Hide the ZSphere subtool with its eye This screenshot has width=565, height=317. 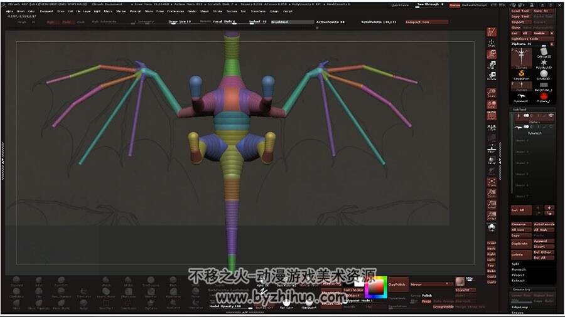[x=551, y=115]
